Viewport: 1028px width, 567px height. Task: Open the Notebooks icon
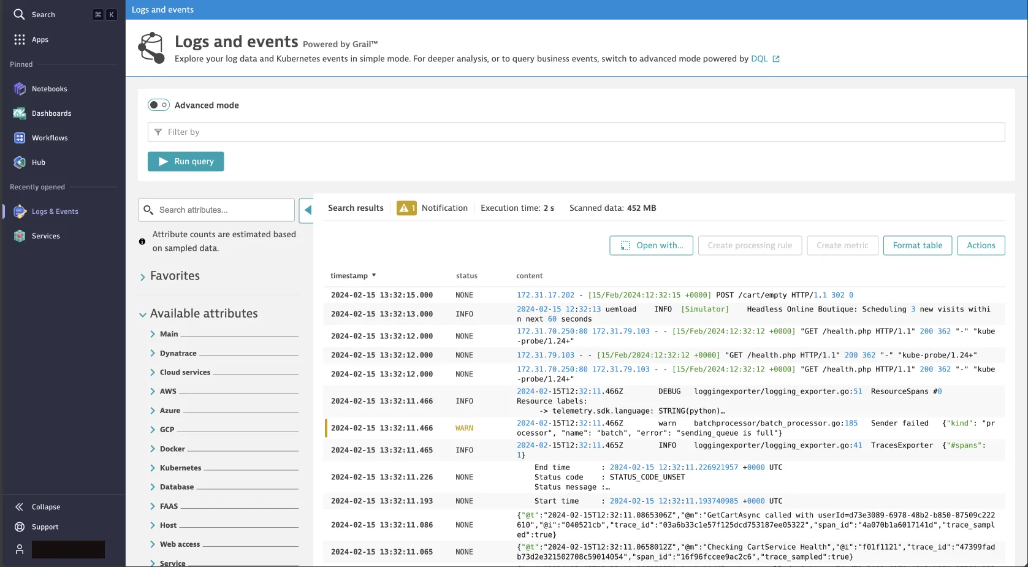pyautogui.click(x=20, y=89)
